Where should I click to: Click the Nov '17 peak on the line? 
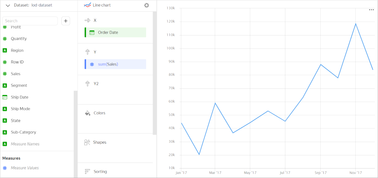[356, 24]
